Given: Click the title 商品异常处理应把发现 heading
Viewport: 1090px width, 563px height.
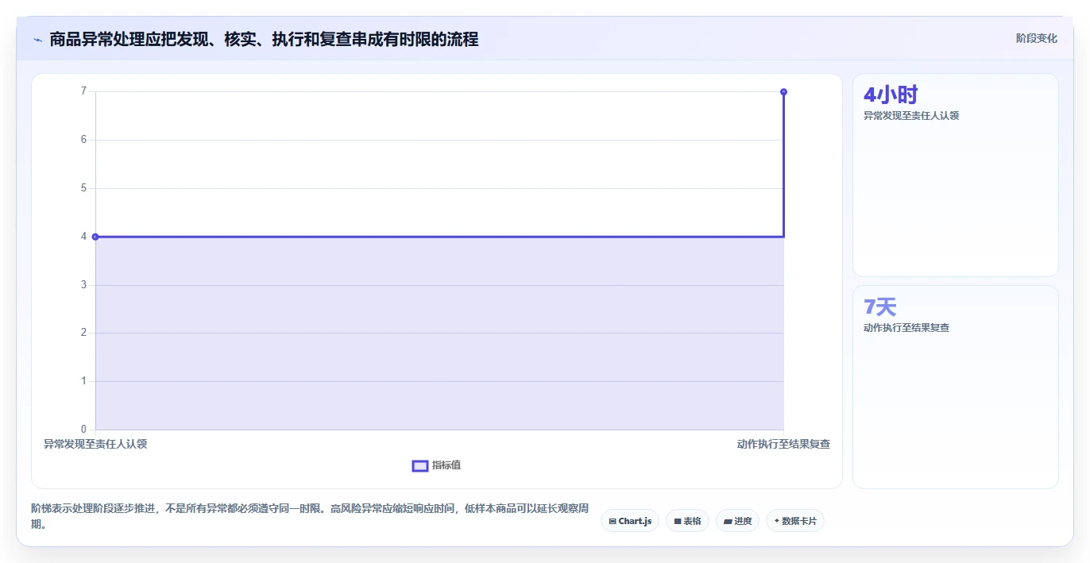Looking at the screenshot, I should (264, 40).
